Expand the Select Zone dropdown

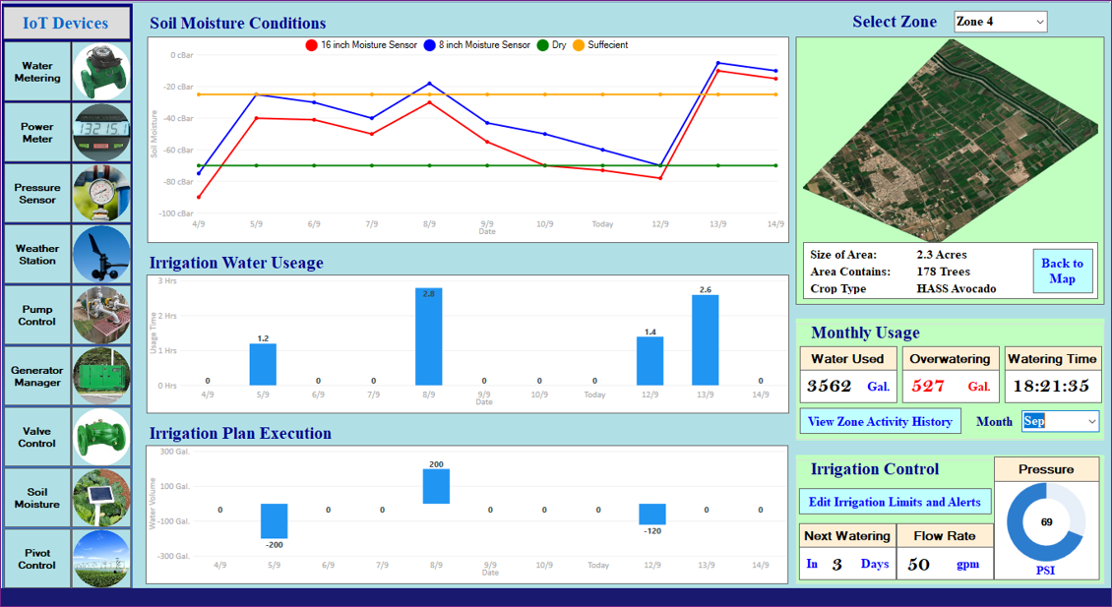1000,22
